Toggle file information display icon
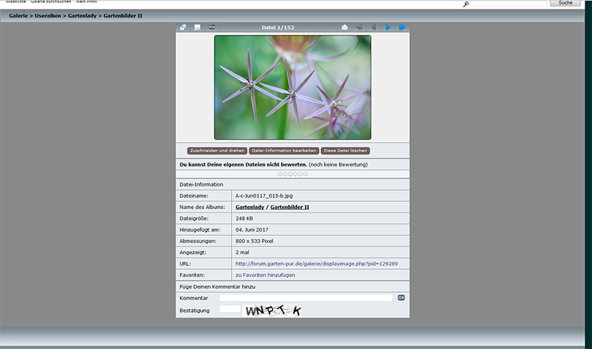The width and height of the screenshot is (592, 349). tap(197, 27)
